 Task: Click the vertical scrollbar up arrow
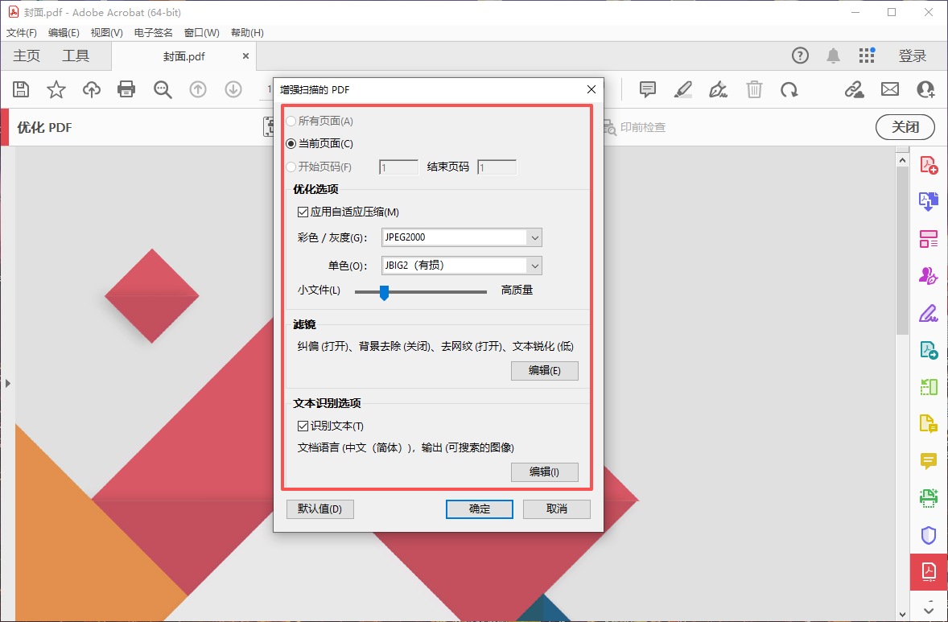[903, 160]
